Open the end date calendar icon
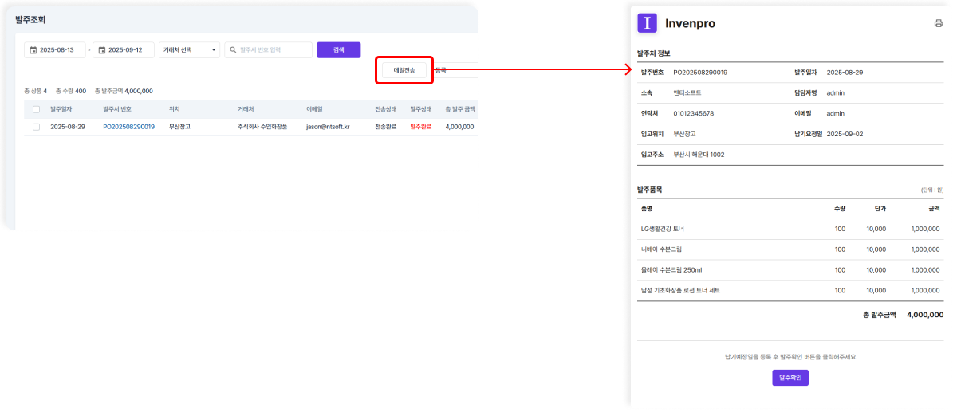Viewport: 957px width, 416px height. click(x=101, y=50)
